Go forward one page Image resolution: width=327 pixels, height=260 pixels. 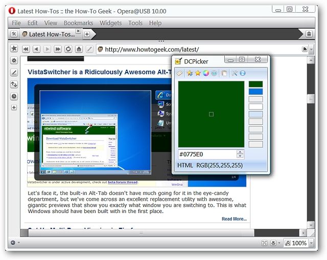[47, 49]
